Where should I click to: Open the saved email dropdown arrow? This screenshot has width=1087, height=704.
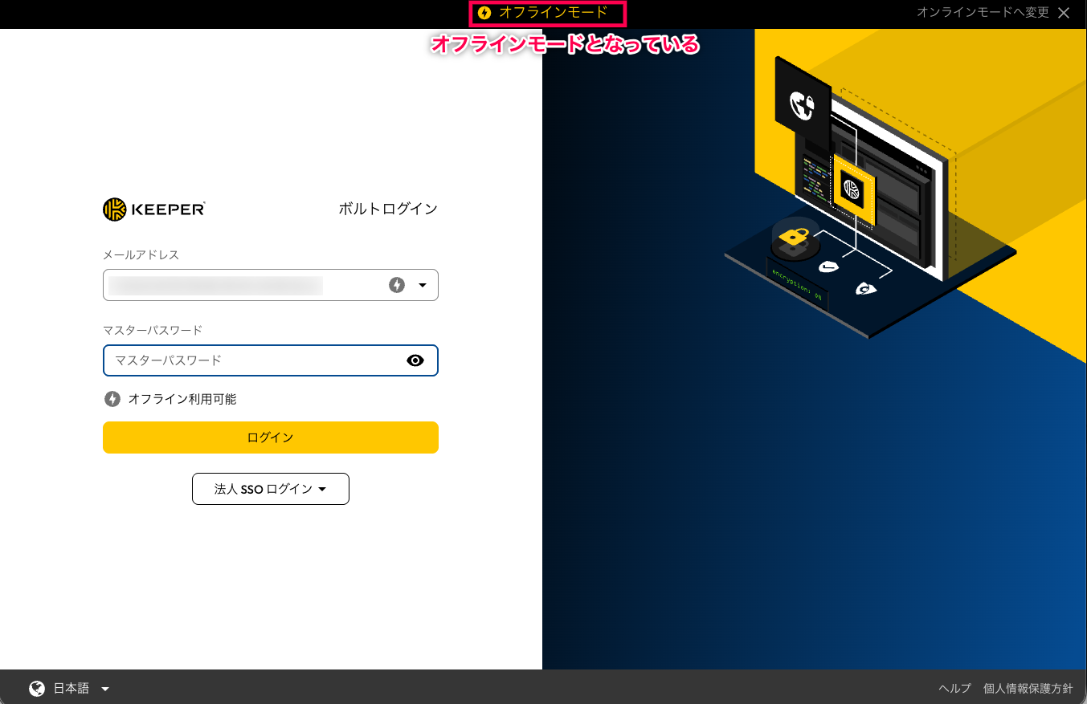pyautogui.click(x=423, y=284)
